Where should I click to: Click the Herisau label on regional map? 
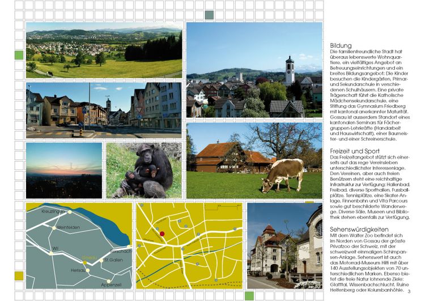[78, 270]
